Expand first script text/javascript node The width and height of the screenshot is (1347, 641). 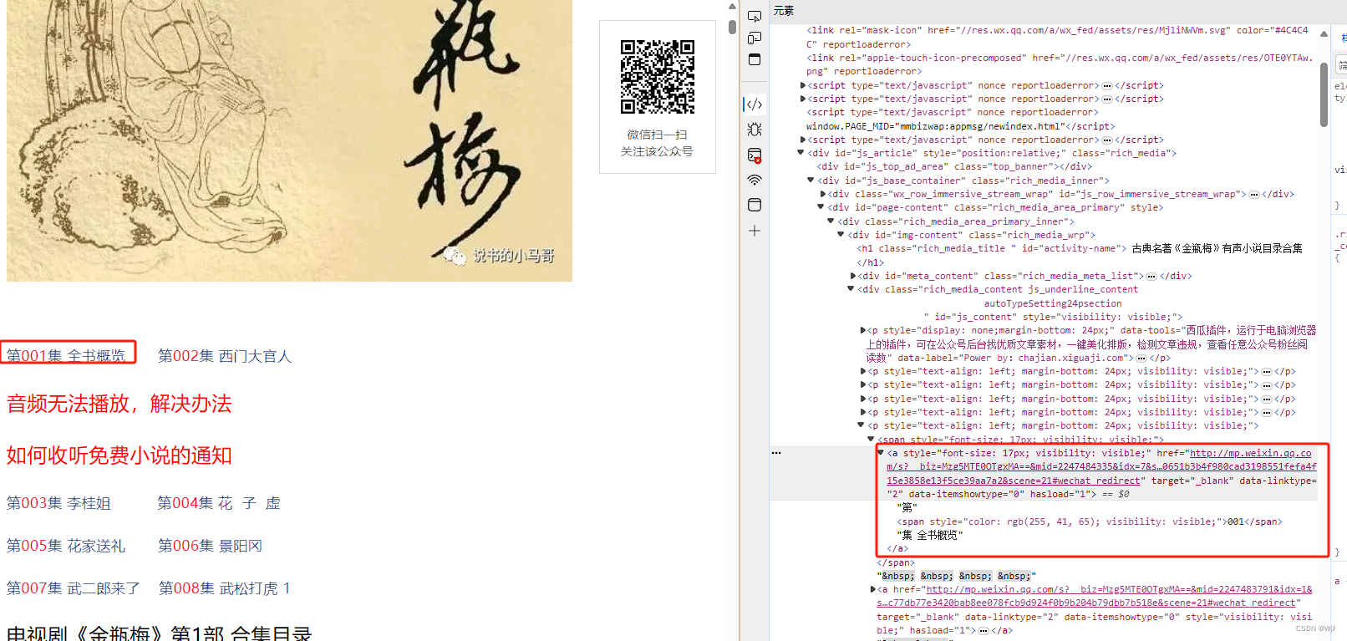tap(803, 85)
